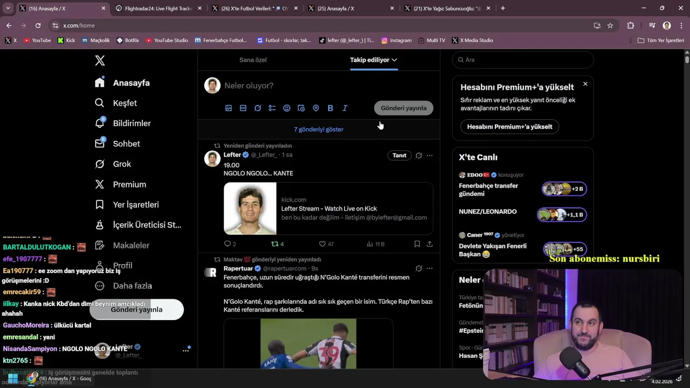Image resolution: width=690 pixels, height=388 pixels.
Task: Open account menu dots beside @_Lefter_
Action: tap(186, 350)
